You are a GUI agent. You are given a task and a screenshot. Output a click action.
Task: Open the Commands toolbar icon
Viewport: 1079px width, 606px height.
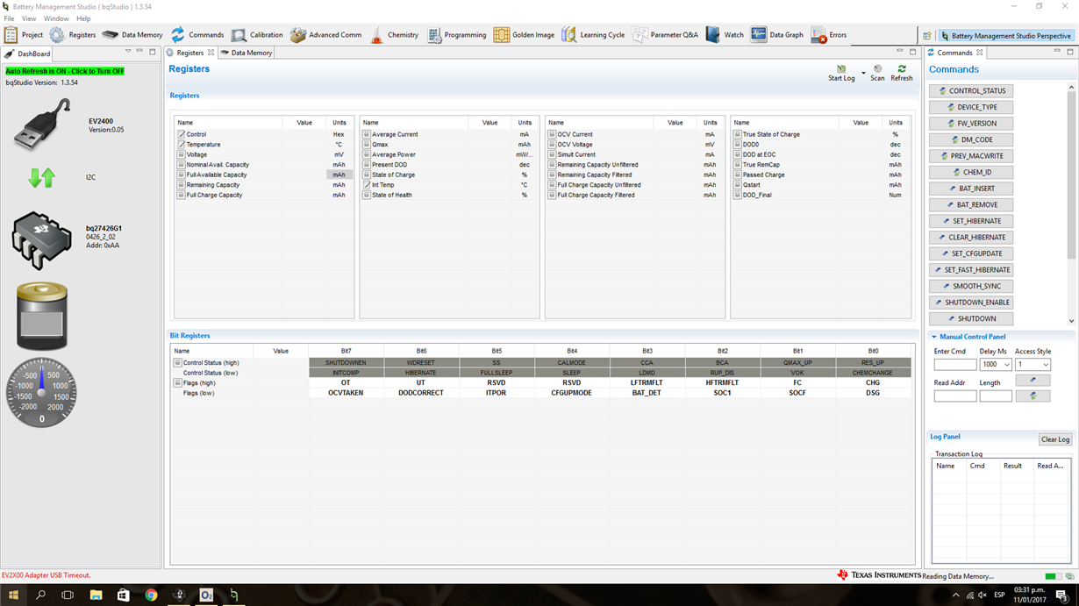point(178,35)
